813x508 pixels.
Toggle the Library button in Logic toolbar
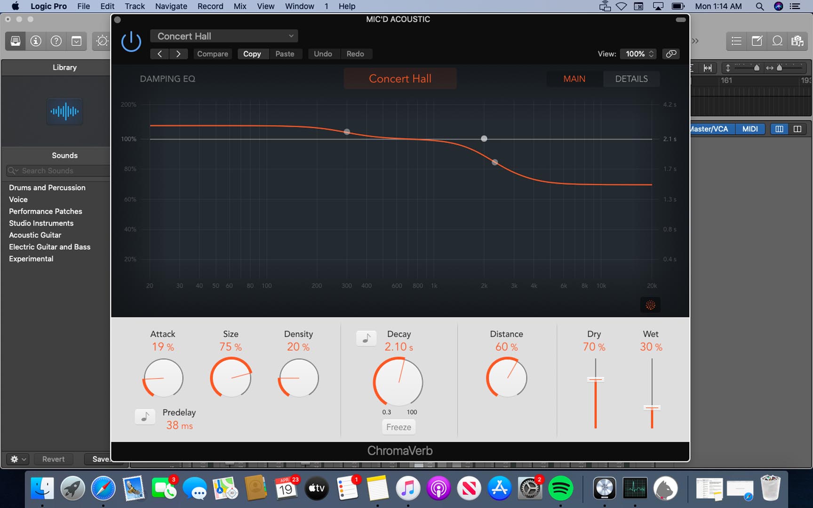(x=16, y=41)
